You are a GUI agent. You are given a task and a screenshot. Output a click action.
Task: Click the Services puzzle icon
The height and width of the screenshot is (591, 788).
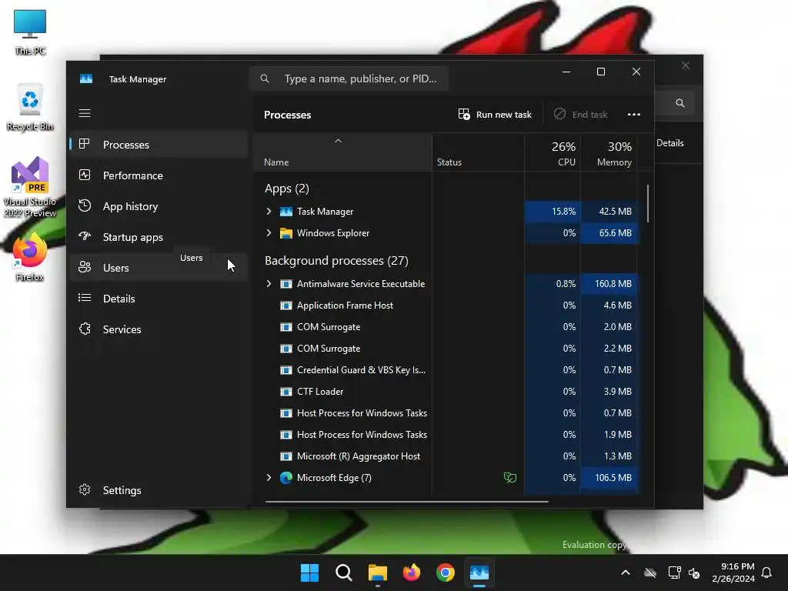click(x=85, y=329)
